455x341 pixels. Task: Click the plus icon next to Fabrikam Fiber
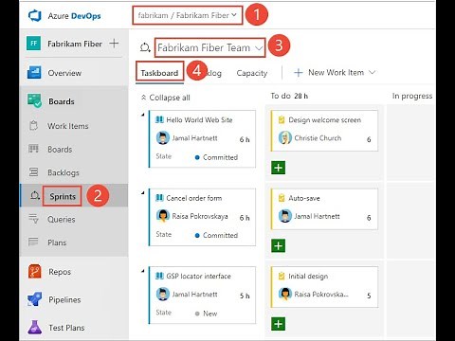(114, 44)
